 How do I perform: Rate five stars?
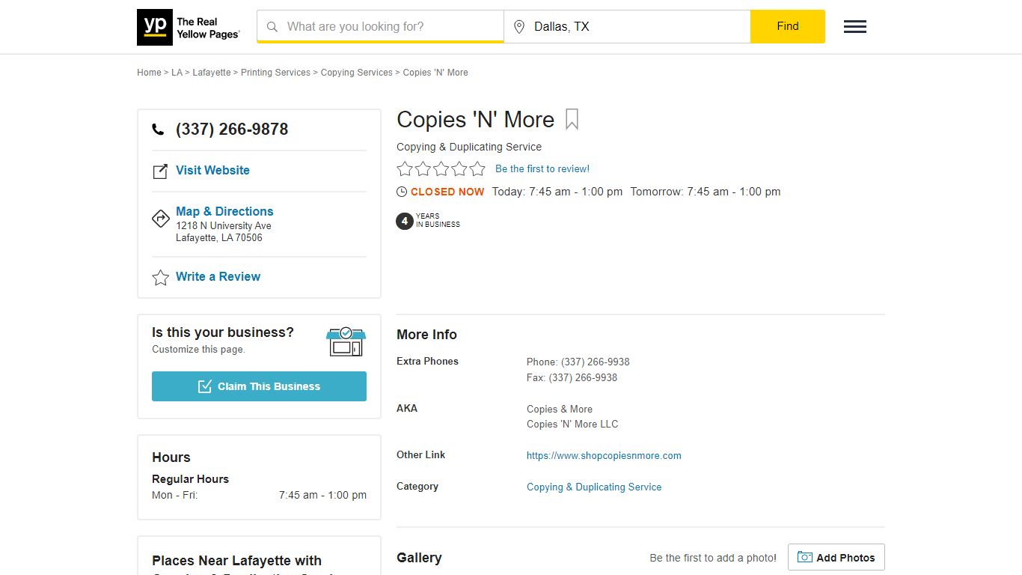[477, 169]
